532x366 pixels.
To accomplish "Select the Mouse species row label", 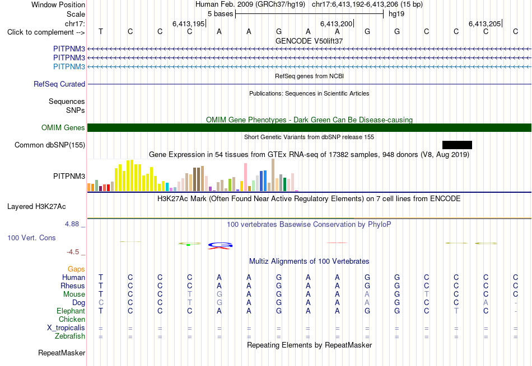I will pyautogui.click(x=74, y=294).
